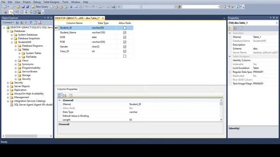Click the Set Primary Key icon
280x157 pixels.
11,12
